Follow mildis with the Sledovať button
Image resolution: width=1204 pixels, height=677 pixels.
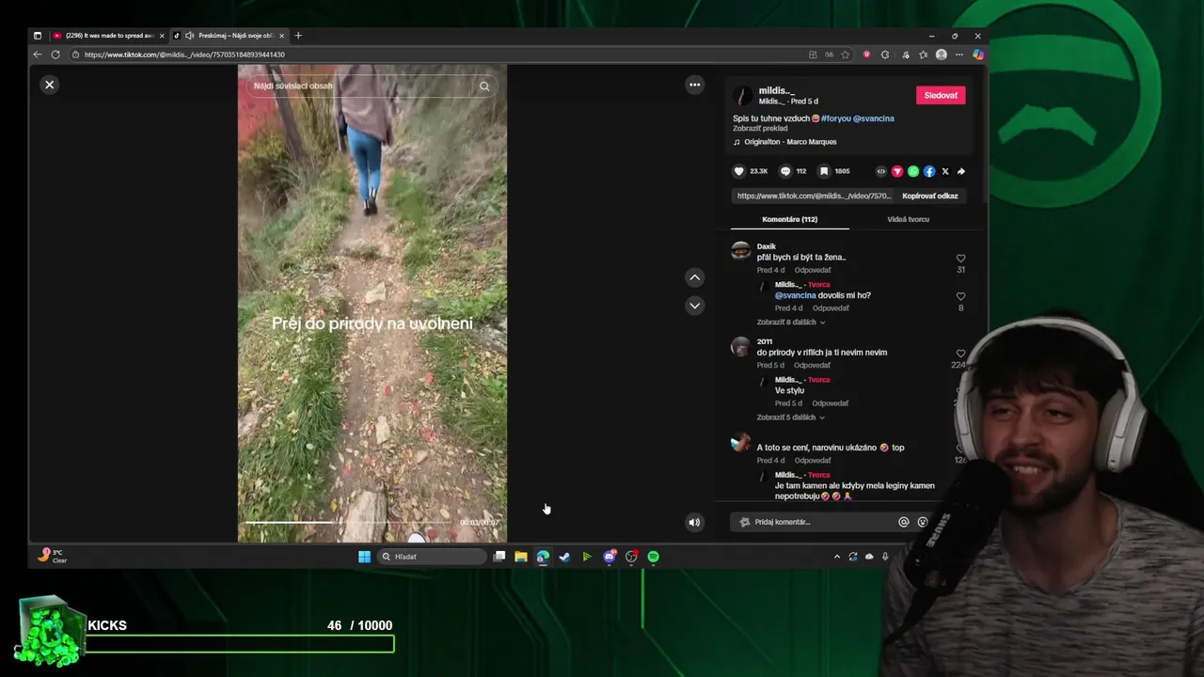click(x=941, y=95)
